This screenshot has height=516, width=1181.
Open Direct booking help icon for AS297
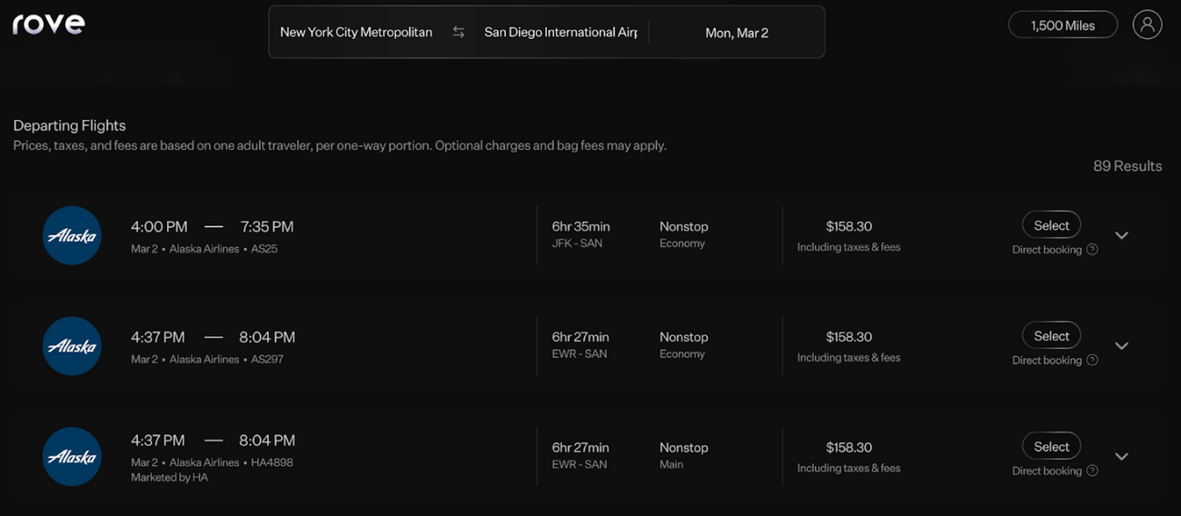point(1092,361)
